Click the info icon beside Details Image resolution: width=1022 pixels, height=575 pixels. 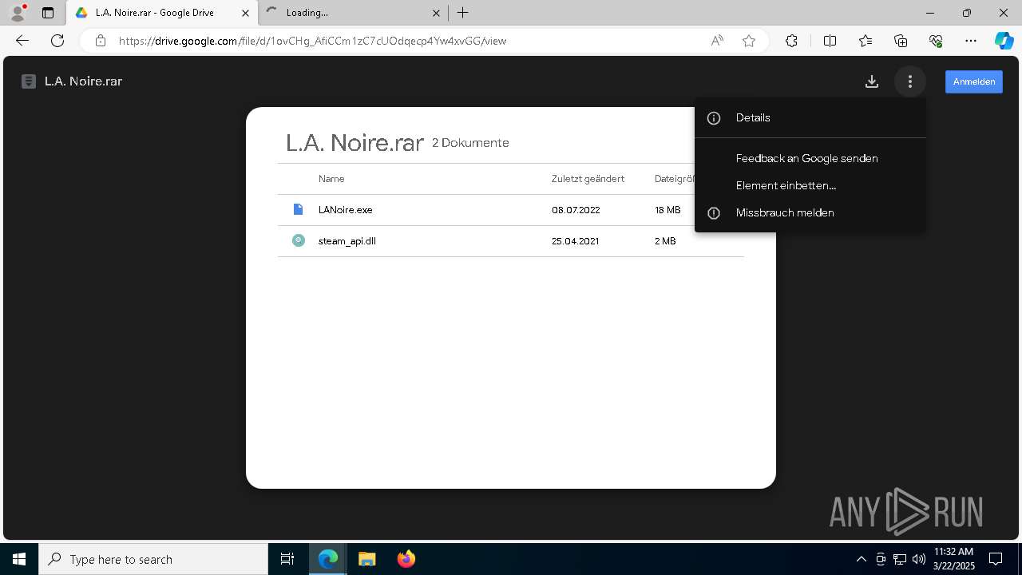point(714,118)
